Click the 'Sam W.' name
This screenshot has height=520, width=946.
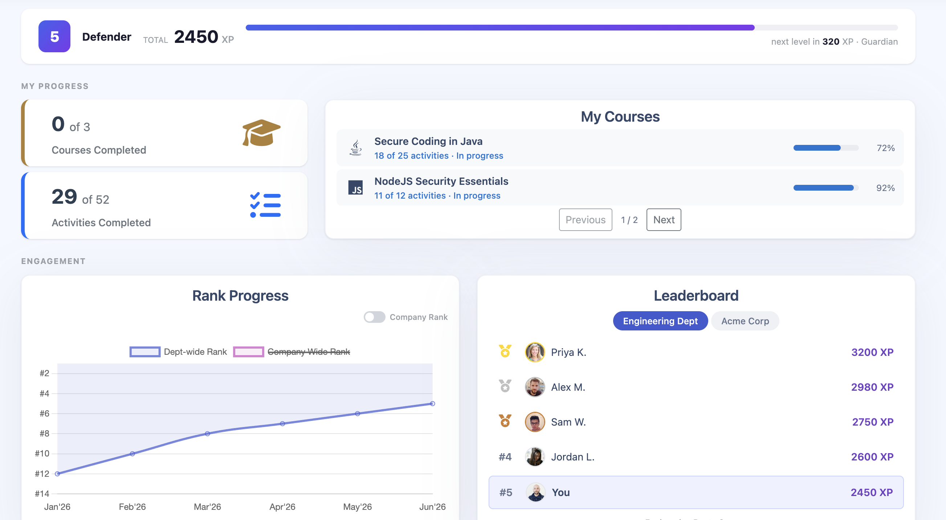click(x=568, y=422)
